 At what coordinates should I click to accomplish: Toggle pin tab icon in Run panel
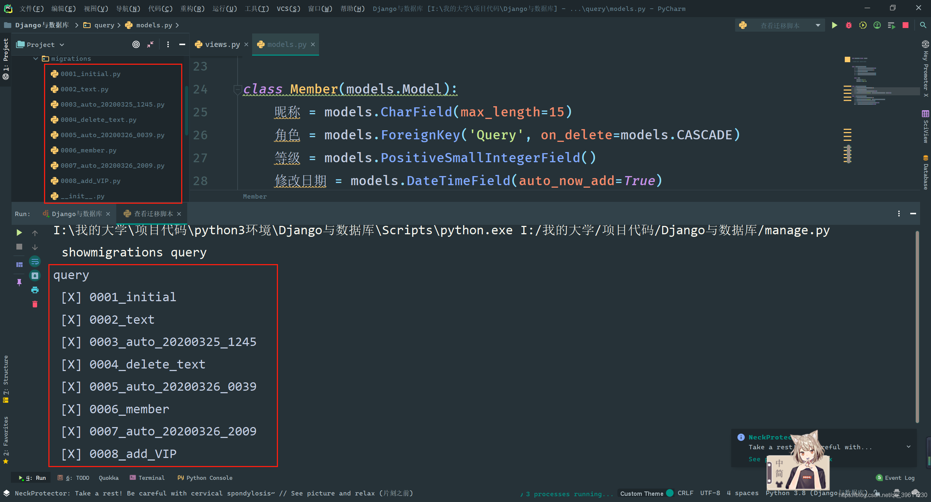[19, 282]
